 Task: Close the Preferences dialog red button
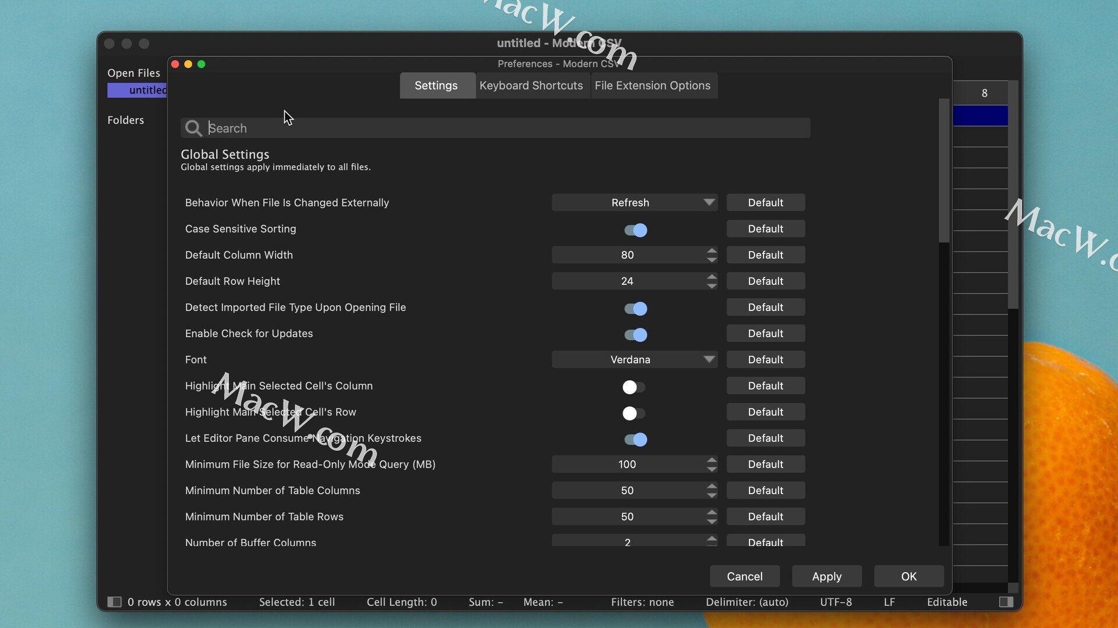(175, 64)
